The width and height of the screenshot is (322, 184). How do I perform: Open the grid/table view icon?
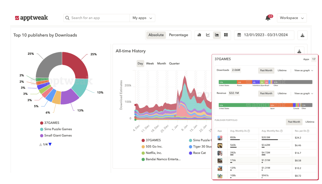[226, 35]
